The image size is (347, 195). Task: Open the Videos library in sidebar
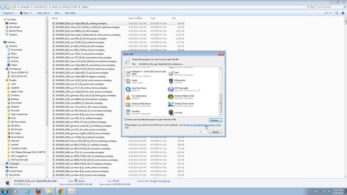click(14, 65)
